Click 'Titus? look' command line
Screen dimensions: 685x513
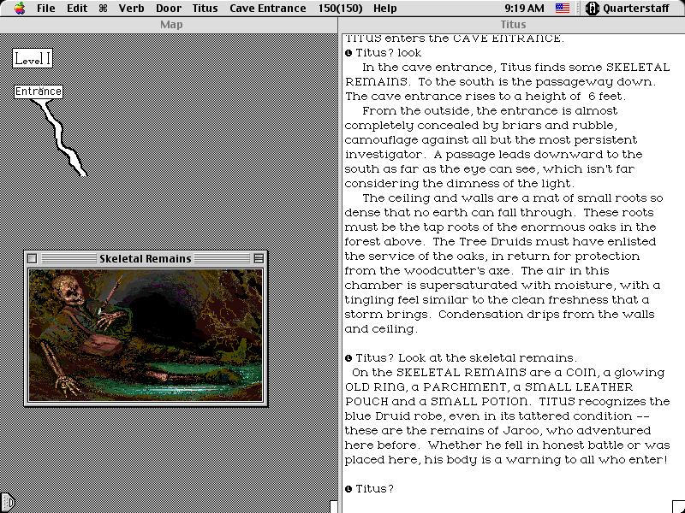click(389, 53)
